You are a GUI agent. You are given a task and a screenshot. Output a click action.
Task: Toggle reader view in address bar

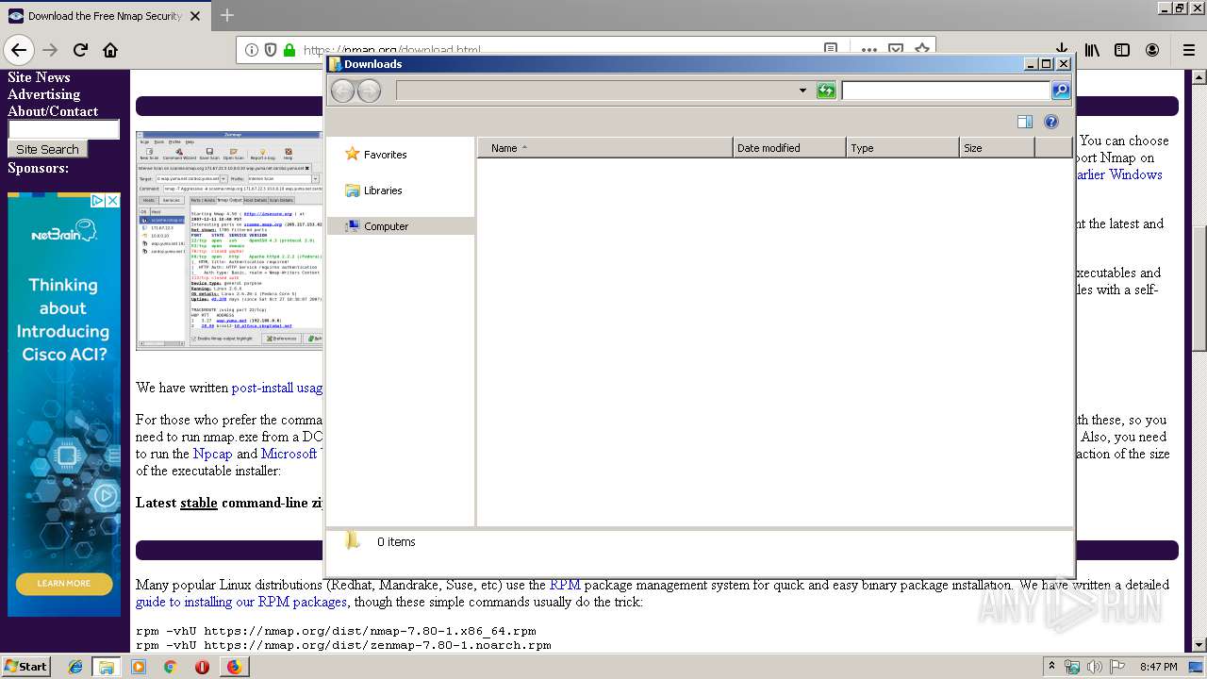tap(831, 49)
